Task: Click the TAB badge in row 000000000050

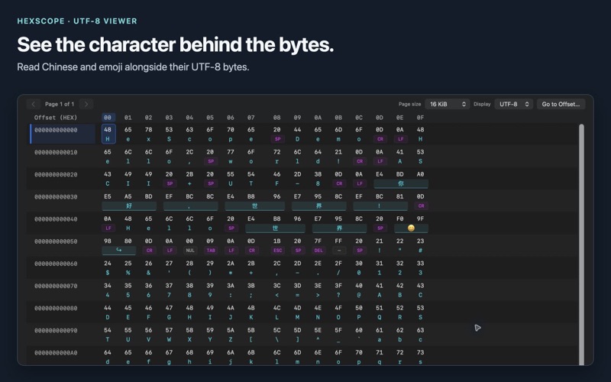Action: coord(211,251)
